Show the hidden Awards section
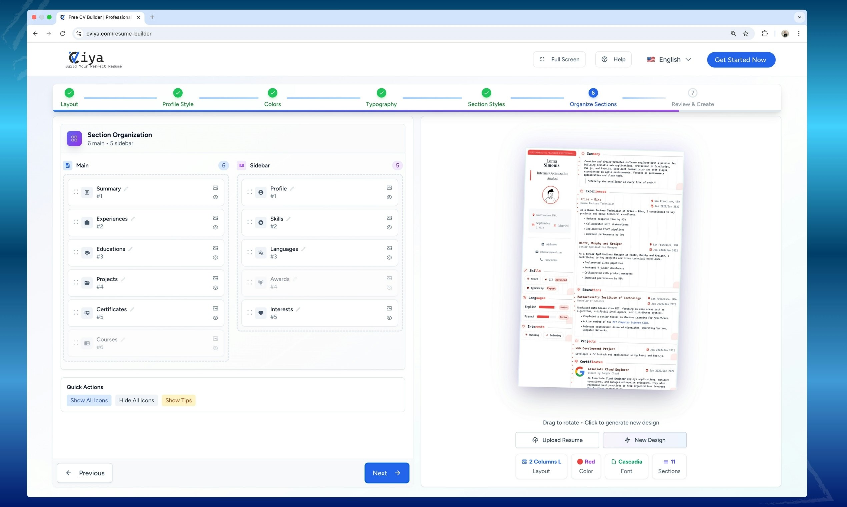Image resolution: width=847 pixels, height=507 pixels. point(389,288)
